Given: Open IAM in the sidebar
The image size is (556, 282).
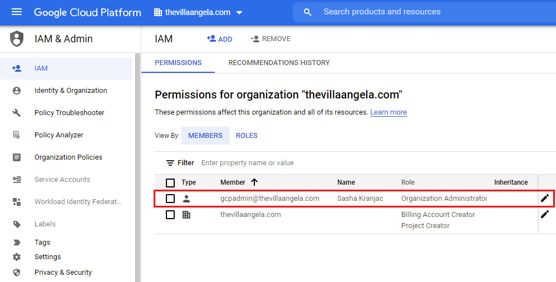Looking at the screenshot, I should click(x=66, y=68).
